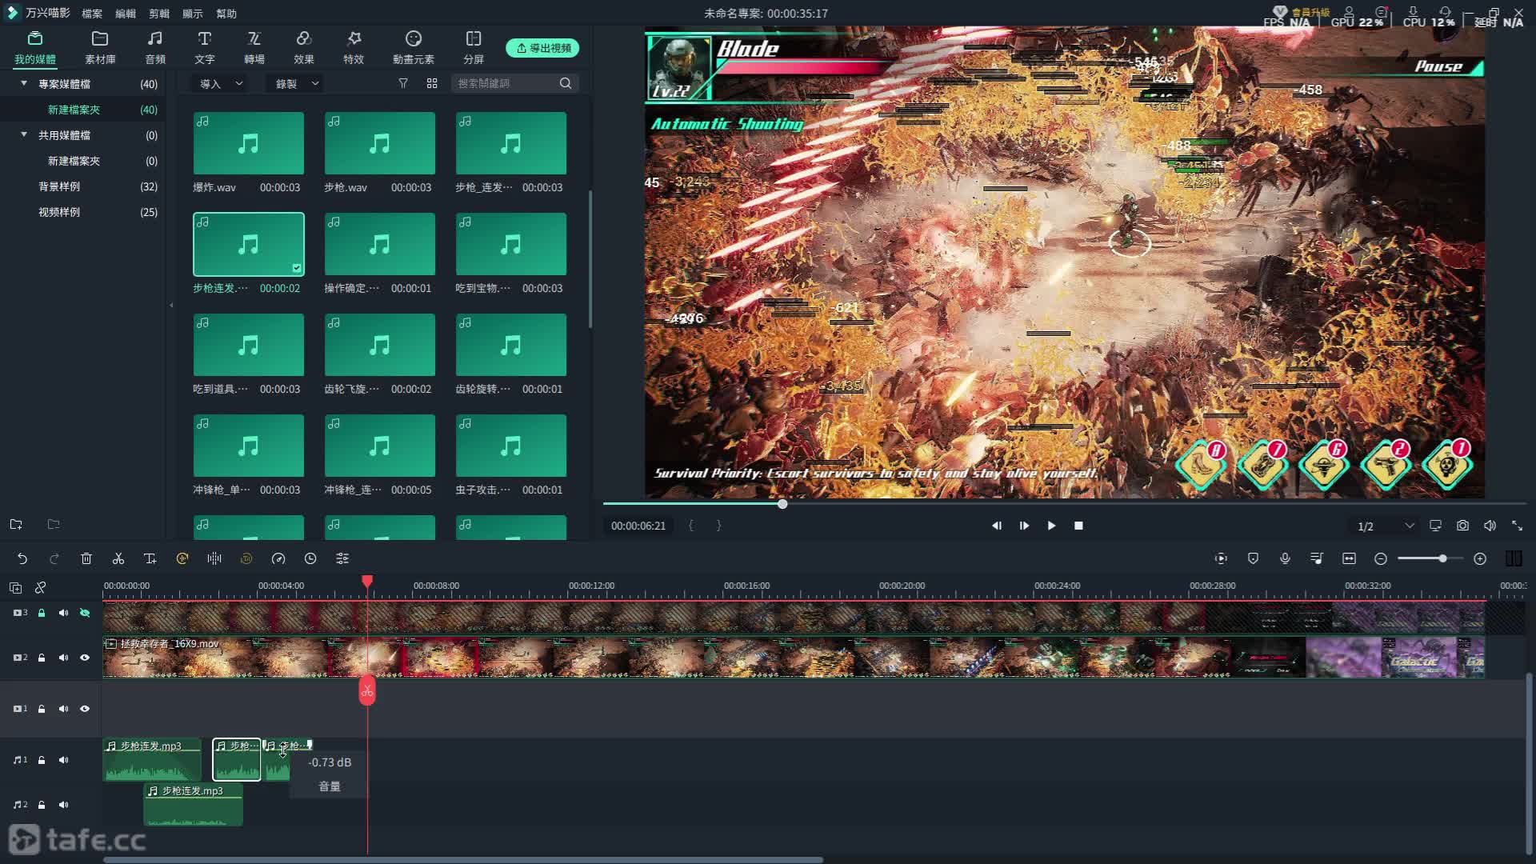Collapse the 專案媒體檔 tree folder
Image resolution: width=1536 pixels, height=864 pixels.
23,83
